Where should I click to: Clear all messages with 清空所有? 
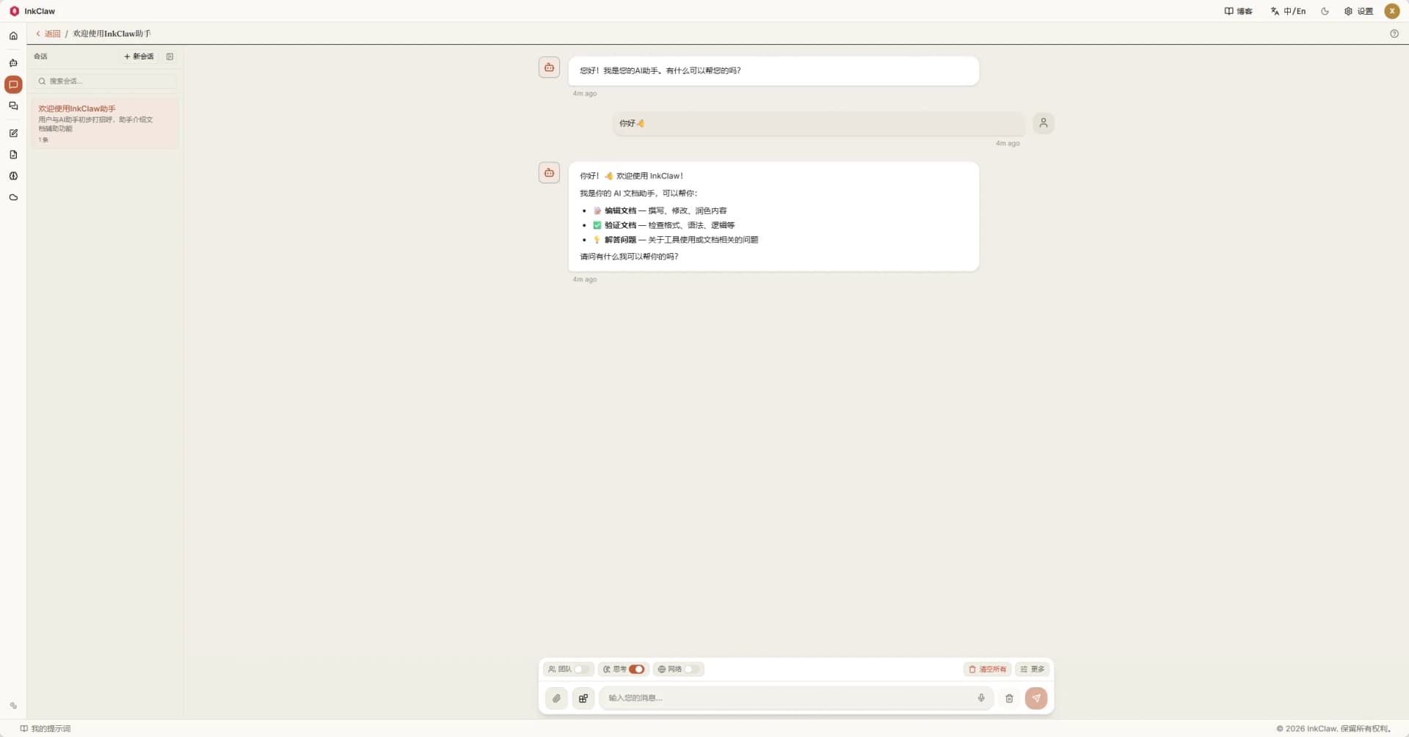(987, 670)
